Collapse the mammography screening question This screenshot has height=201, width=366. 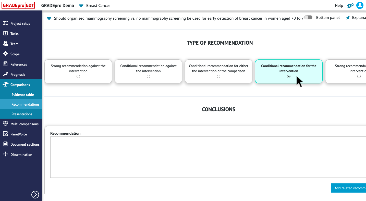(49, 18)
